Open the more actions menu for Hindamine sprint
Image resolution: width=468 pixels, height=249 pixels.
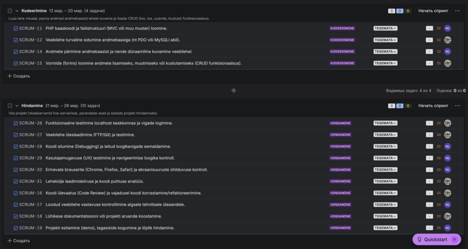[x=457, y=105]
